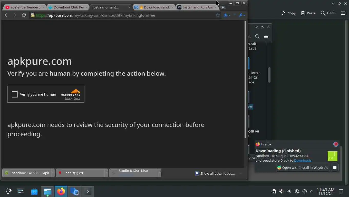Open the Studio 8 Disc 1.iso download
349x197 pixels.
133,173
